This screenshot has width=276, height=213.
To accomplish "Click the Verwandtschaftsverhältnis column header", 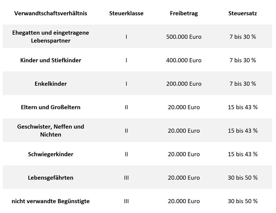I will (51, 13).
